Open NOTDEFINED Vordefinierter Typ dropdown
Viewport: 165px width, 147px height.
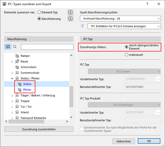[x=143, y=112]
